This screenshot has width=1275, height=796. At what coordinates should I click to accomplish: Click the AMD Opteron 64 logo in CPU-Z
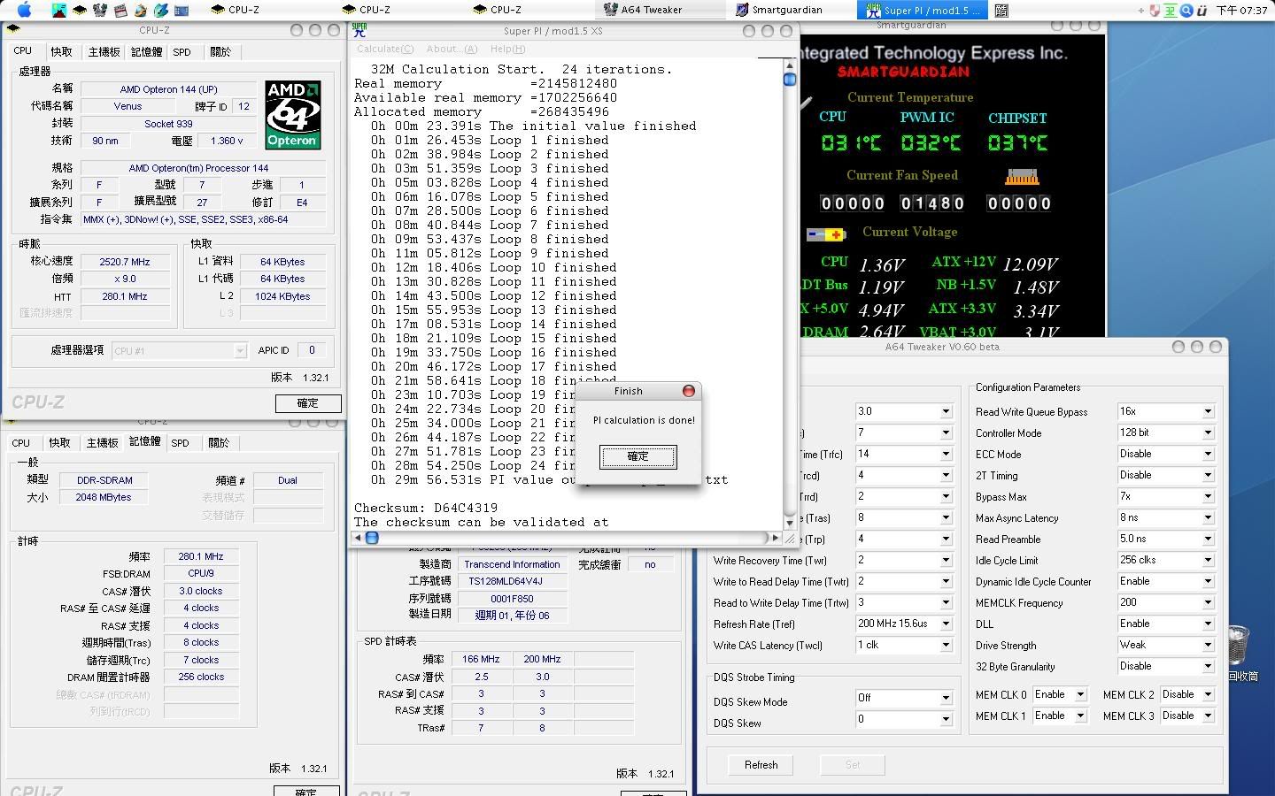pos(292,115)
